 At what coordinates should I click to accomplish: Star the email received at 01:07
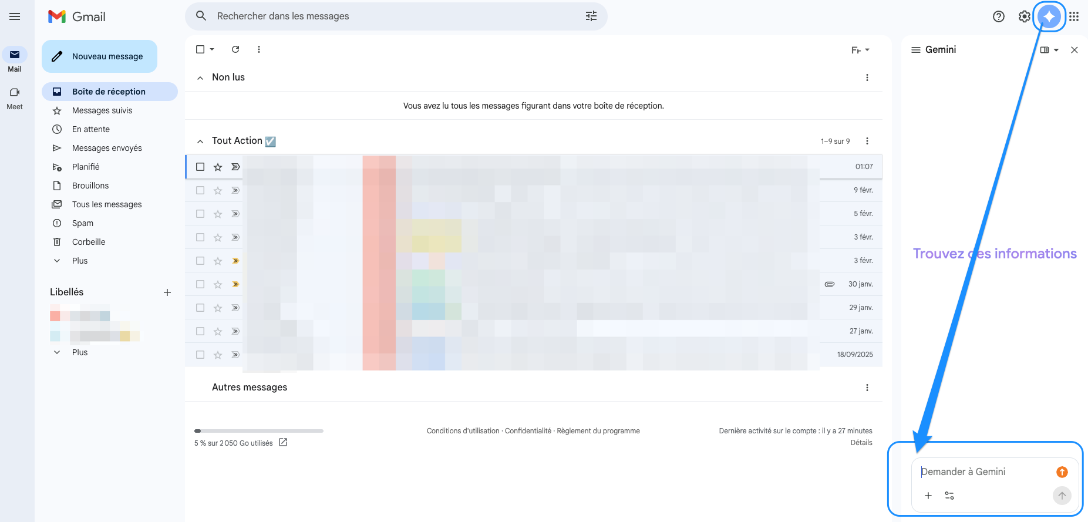218,167
